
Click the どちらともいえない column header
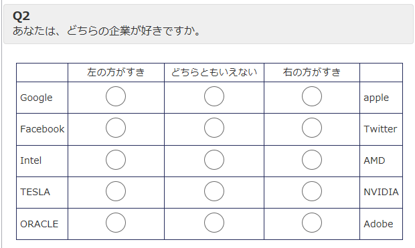[x=214, y=72]
